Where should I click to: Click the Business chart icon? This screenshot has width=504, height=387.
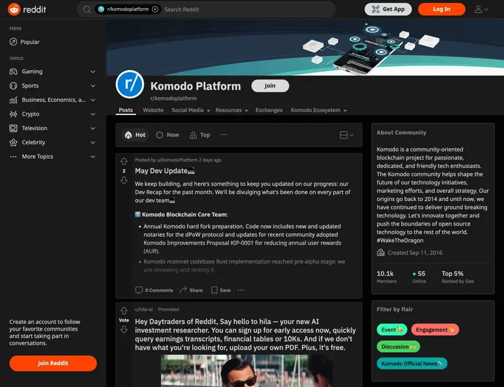[13, 100]
